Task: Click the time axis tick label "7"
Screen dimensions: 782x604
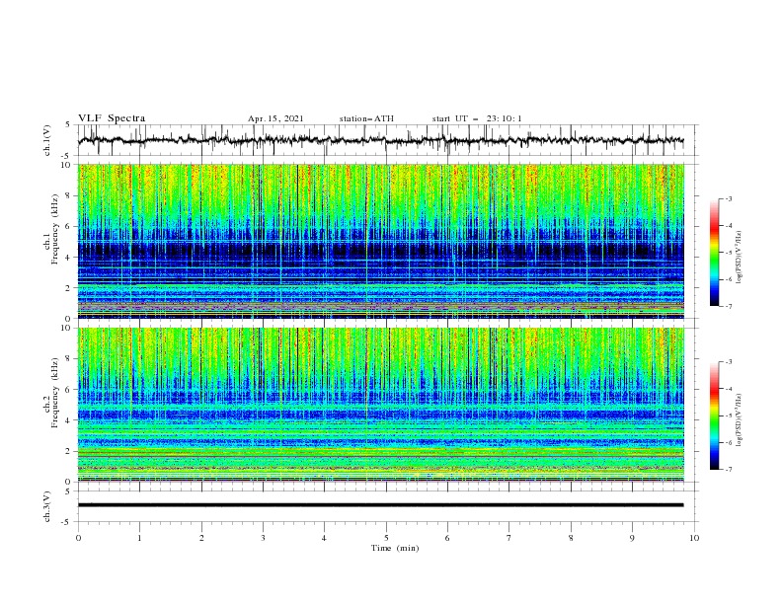Action: pyautogui.click(x=509, y=538)
